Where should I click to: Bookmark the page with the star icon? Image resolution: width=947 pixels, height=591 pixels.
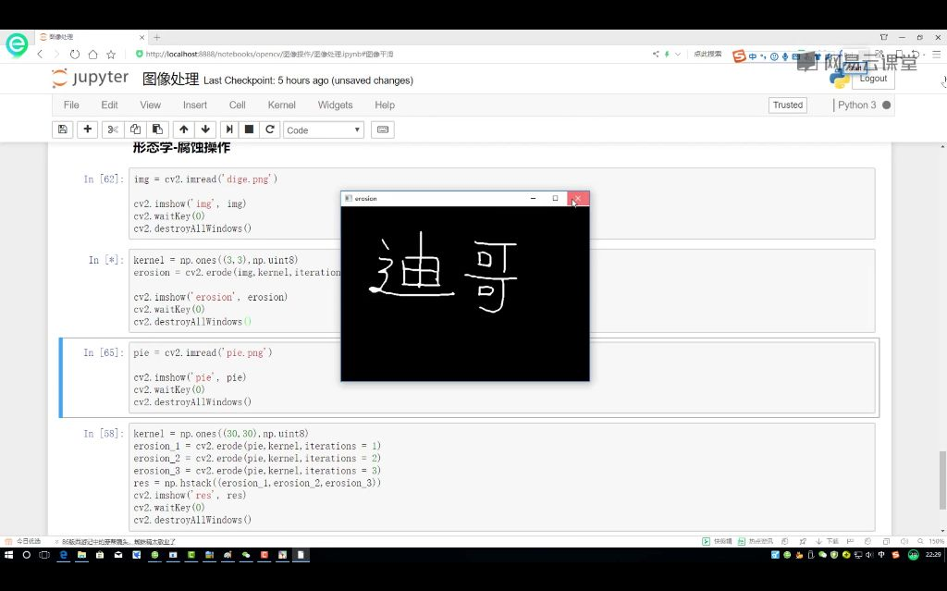[111, 55]
